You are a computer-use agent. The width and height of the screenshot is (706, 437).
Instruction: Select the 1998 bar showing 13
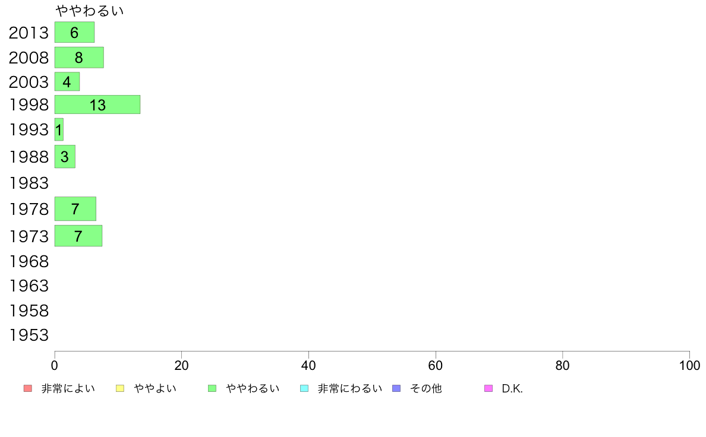97,104
